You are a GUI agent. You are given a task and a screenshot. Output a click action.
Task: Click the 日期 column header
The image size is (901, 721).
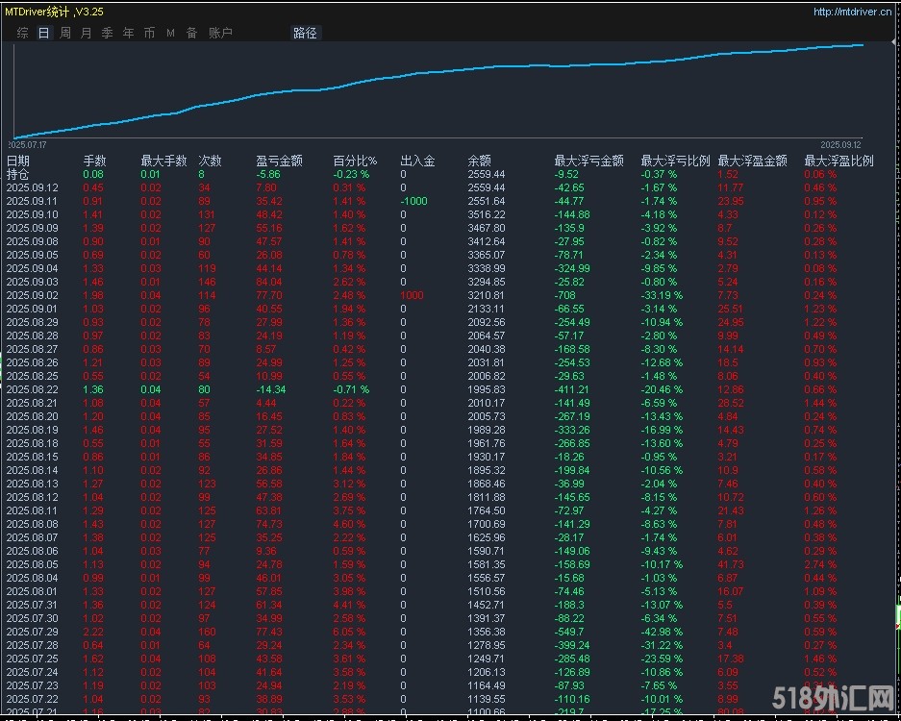(x=18, y=162)
